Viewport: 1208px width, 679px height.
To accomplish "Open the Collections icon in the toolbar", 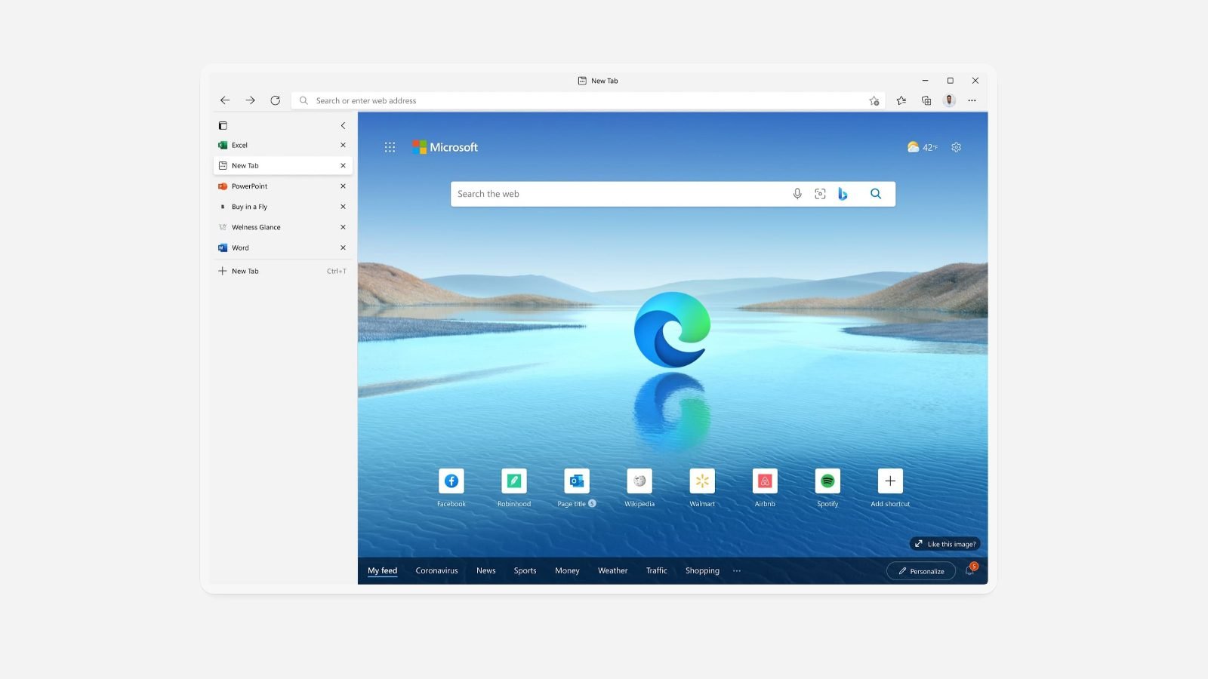I will [925, 100].
